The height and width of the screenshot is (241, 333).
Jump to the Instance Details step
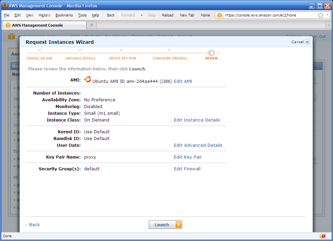click(x=80, y=58)
